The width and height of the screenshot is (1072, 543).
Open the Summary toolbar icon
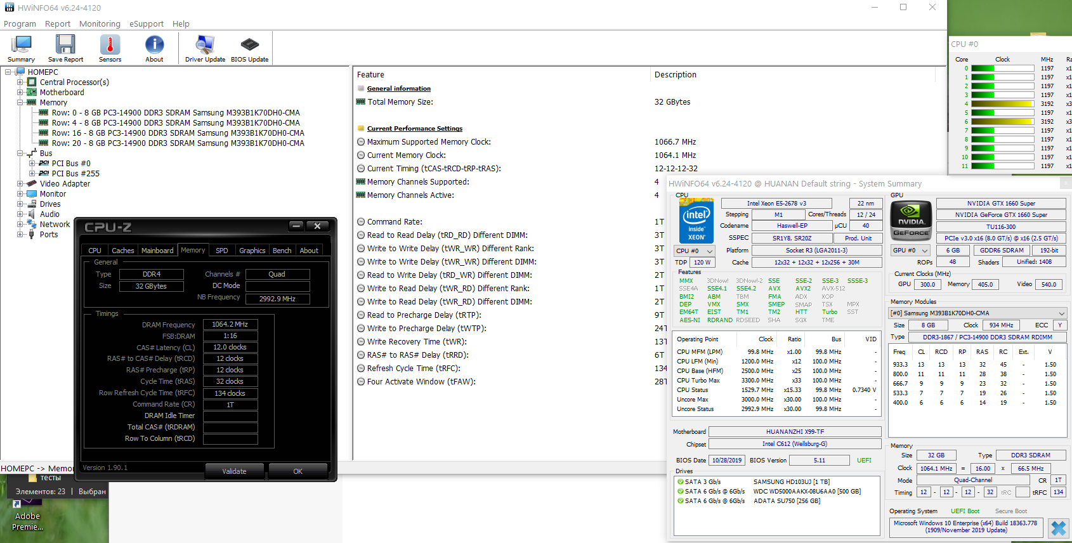[21, 48]
